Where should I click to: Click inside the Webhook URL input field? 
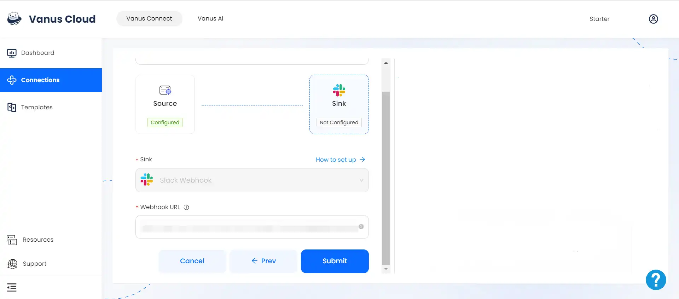coord(252,227)
